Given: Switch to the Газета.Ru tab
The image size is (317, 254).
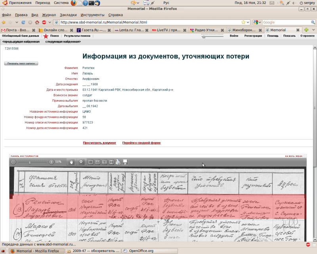Looking at the screenshot, I should tap(94, 30).
